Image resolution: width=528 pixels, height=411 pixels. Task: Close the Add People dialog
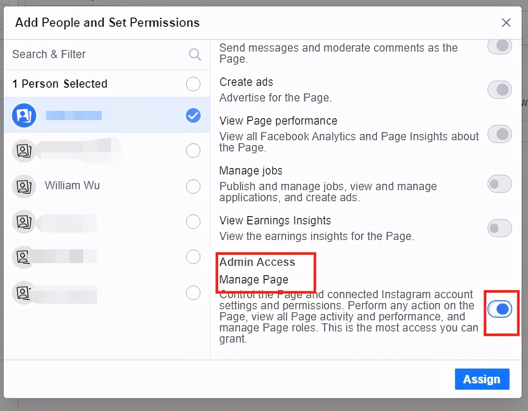tap(506, 23)
